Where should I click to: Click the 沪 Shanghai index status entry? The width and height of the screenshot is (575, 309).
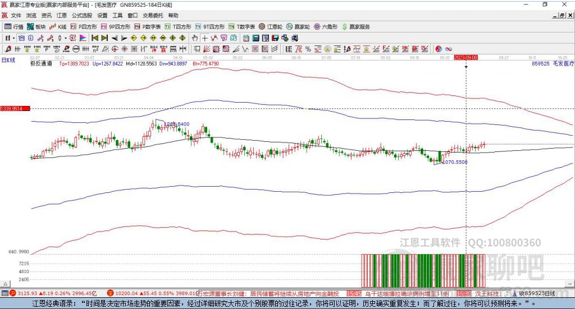click(54, 293)
